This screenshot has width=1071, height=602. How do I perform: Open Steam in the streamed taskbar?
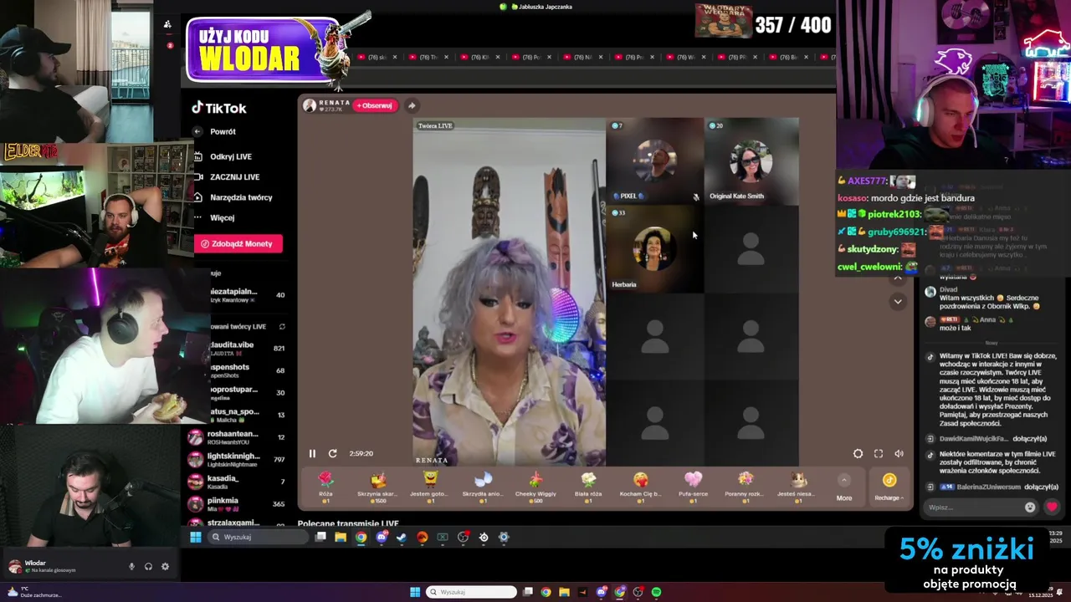402,537
